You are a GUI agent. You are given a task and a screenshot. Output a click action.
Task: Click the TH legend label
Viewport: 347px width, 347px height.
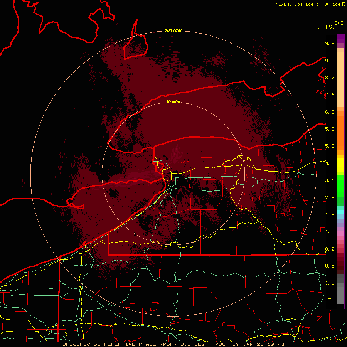click(x=331, y=300)
